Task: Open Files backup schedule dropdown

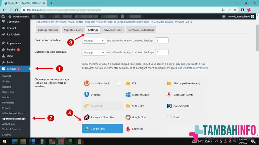Action: pos(94,41)
